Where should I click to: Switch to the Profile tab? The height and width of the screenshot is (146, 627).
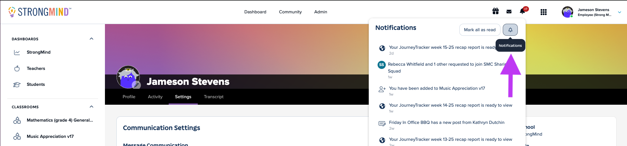(129, 97)
